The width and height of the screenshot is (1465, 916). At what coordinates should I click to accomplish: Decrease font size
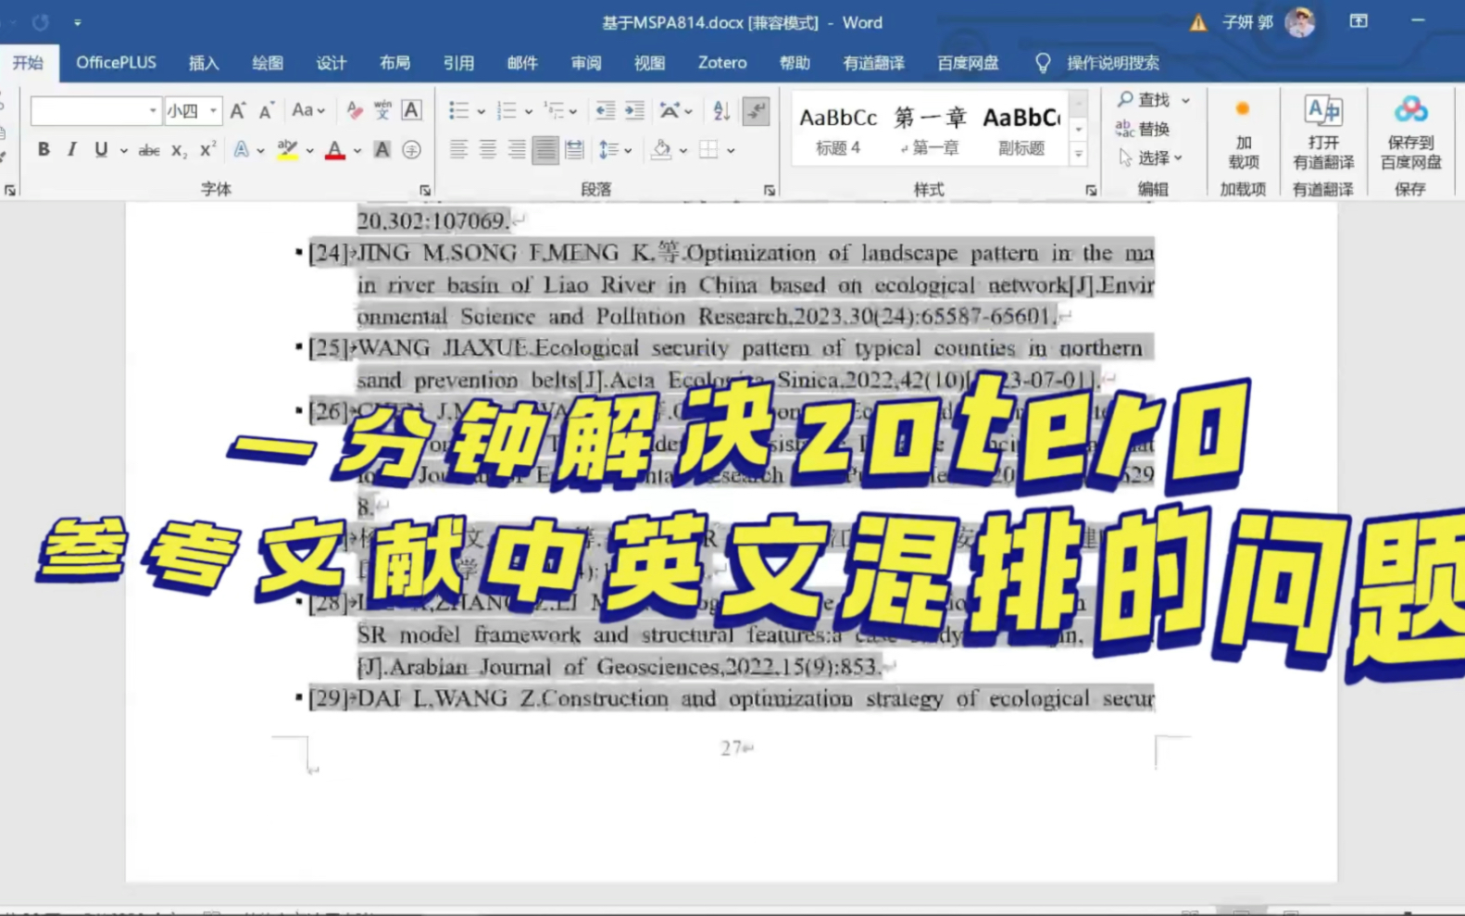tap(267, 111)
